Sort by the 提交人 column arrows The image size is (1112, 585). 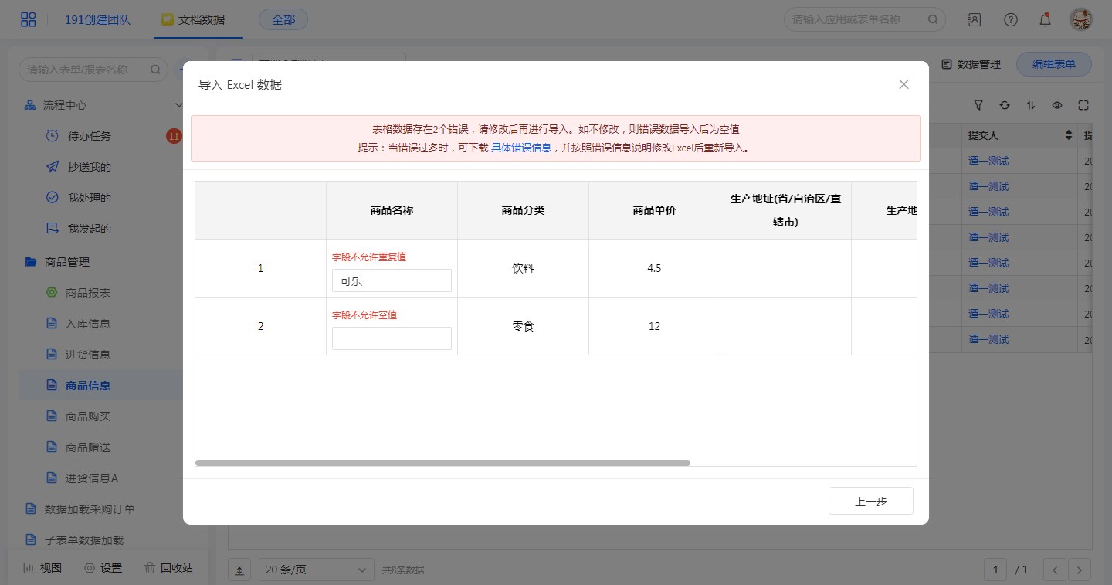(1069, 135)
